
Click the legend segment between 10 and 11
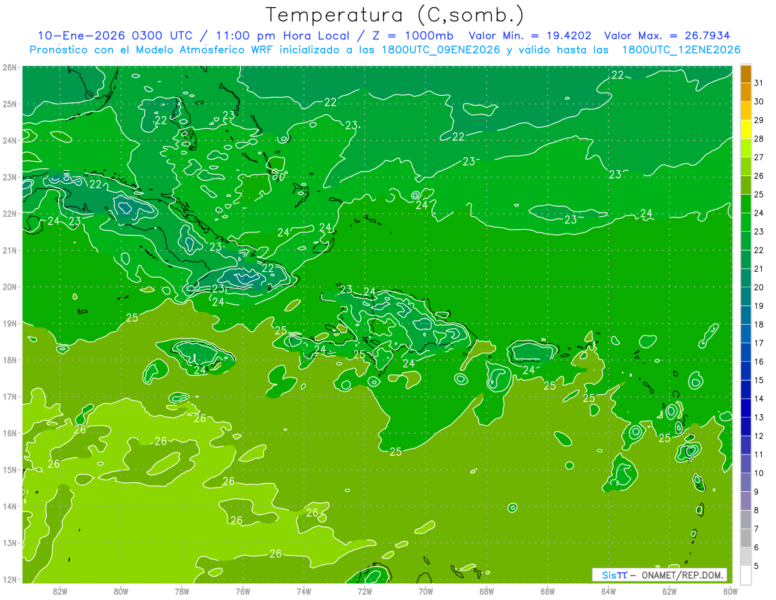[746, 464]
